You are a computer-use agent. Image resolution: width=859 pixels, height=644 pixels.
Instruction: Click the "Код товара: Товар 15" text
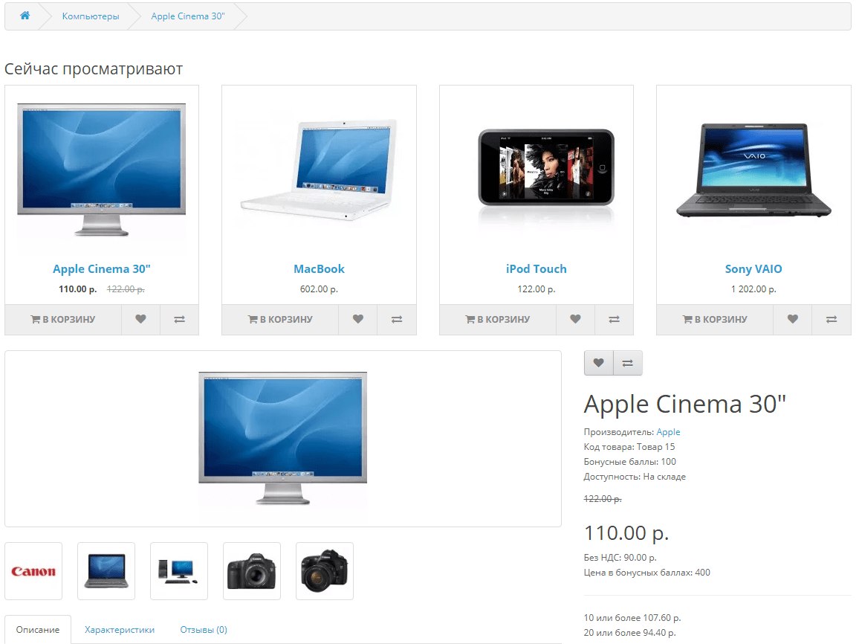click(629, 447)
